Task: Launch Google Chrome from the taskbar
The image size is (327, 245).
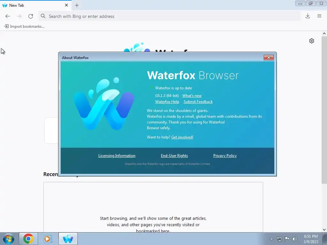Action: (28, 239)
